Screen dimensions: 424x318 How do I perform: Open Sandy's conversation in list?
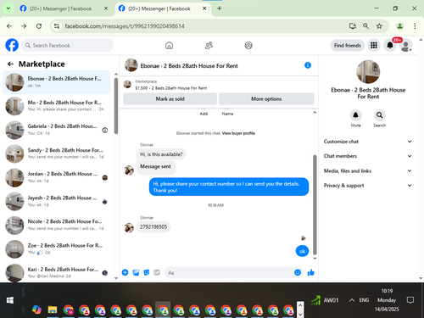(57, 153)
